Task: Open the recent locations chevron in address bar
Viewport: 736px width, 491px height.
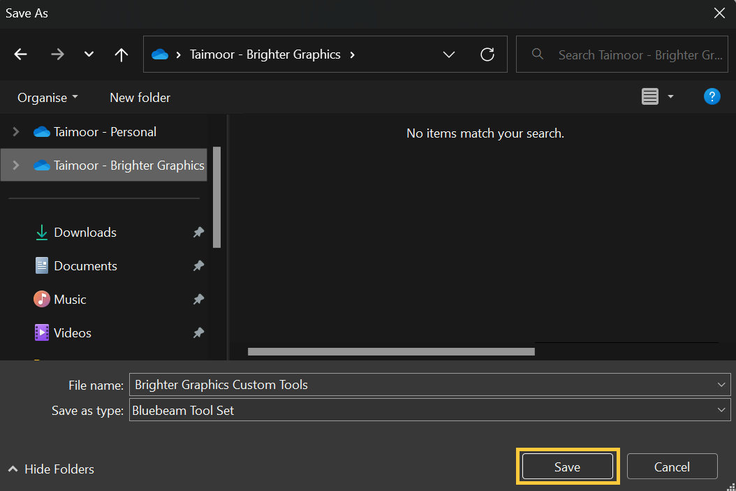Action: click(449, 54)
